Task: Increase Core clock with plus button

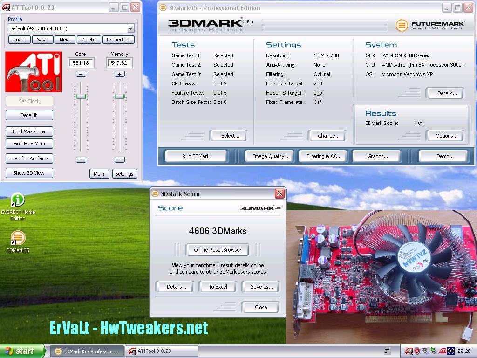Action: pyautogui.click(x=81, y=74)
